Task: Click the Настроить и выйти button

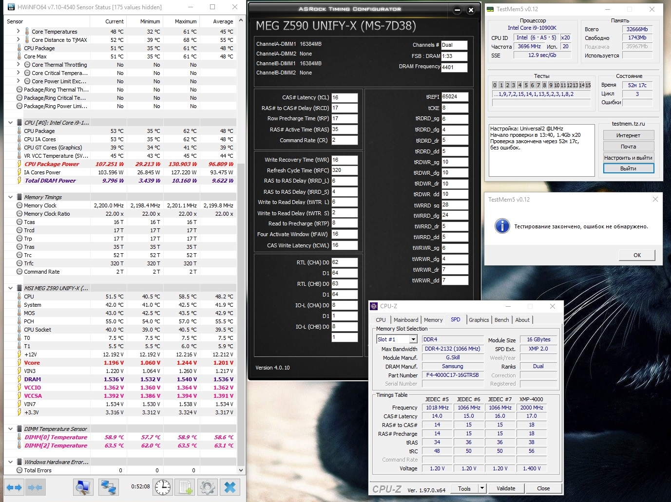Action: pos(628,158)
